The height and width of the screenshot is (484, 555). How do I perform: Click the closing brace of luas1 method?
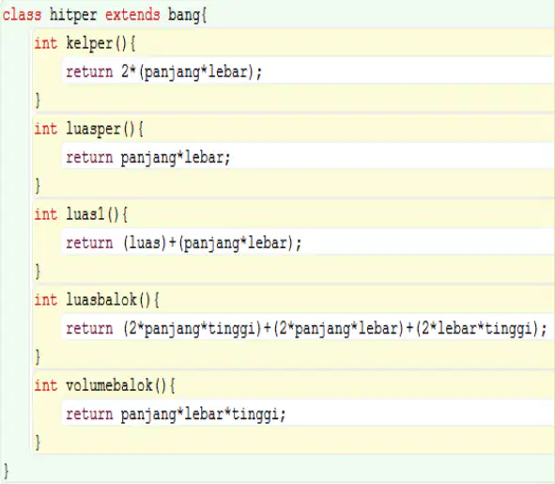(x=38, y=271)
